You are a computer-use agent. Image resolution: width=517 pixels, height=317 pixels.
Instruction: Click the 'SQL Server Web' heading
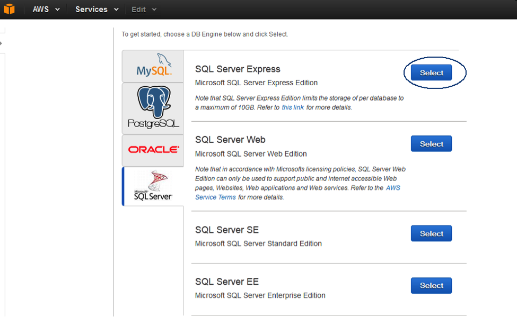pos(230,140)
